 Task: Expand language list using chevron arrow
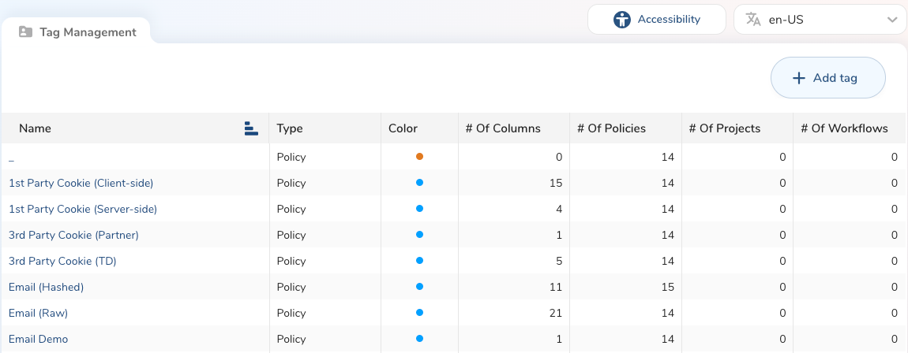892,20
